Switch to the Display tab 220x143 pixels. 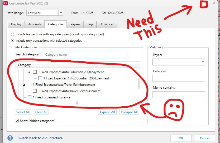(x=16, y=24)
